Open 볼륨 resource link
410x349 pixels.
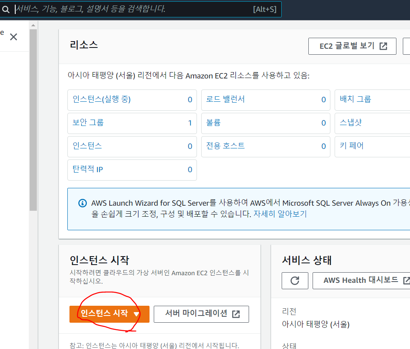[213, 123]
